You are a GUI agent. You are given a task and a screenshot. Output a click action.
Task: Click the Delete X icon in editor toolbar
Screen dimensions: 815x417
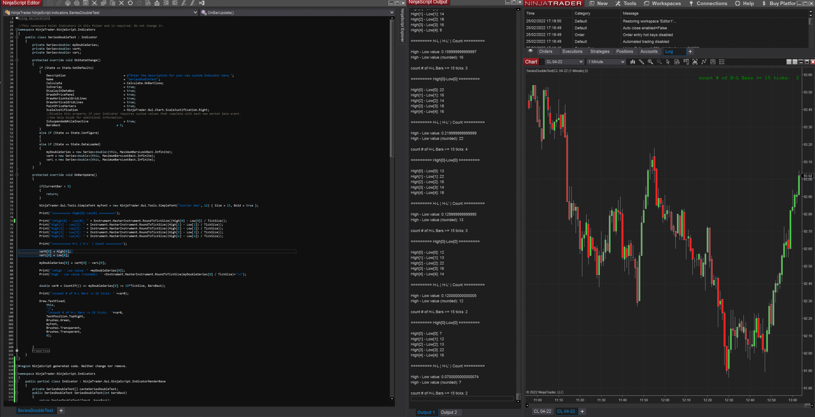click(x=121, y=3)
